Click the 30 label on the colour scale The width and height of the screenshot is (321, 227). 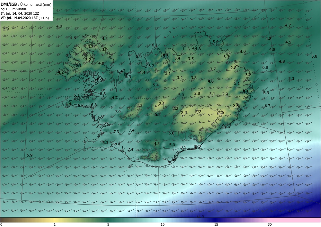click(x=270, y=224)
